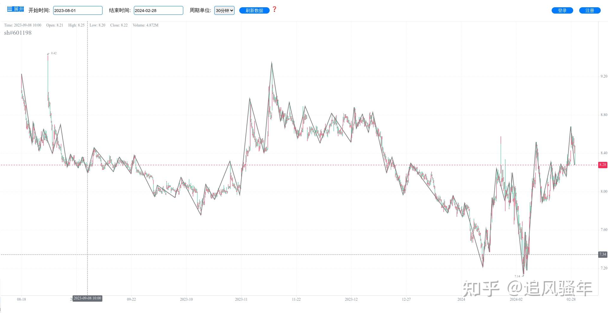Click the 8.00 price axis label
608x313 pixels.
[604, 192]
